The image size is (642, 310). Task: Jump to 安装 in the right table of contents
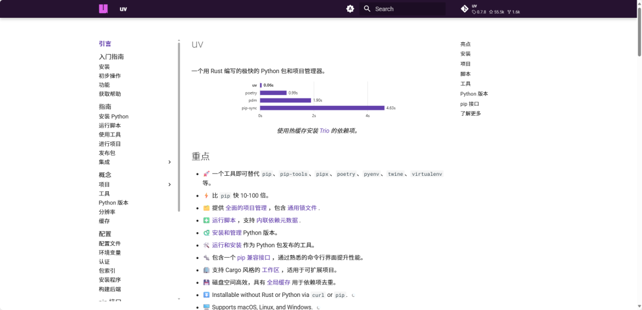465,54
